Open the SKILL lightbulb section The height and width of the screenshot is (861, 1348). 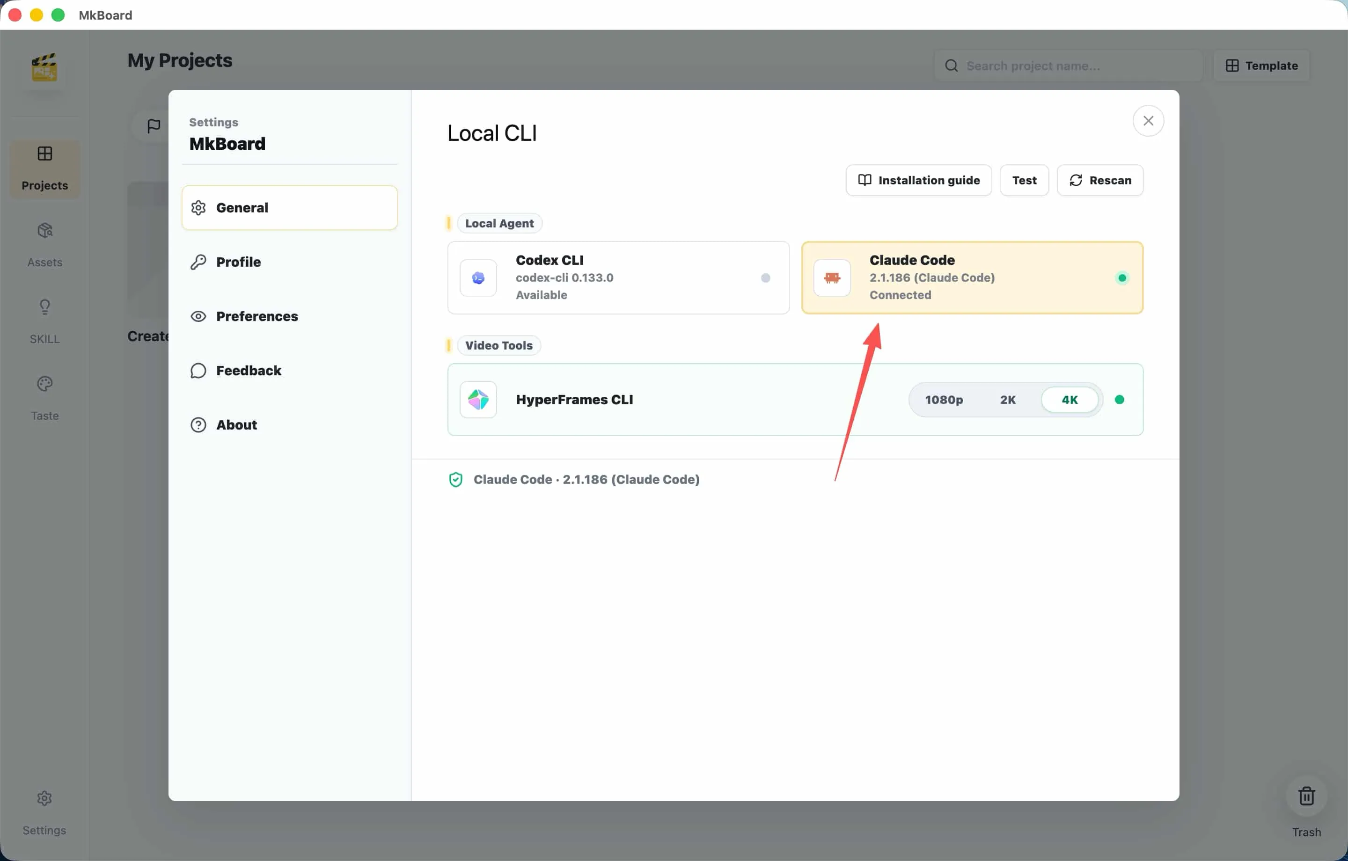(x=45, y=321)
